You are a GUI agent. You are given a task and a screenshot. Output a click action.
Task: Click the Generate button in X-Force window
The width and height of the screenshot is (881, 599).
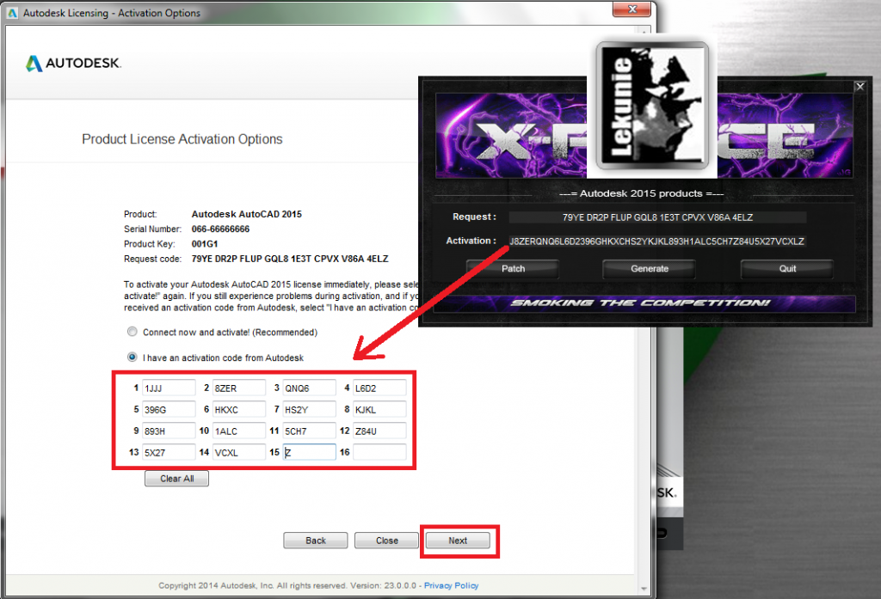649,269
